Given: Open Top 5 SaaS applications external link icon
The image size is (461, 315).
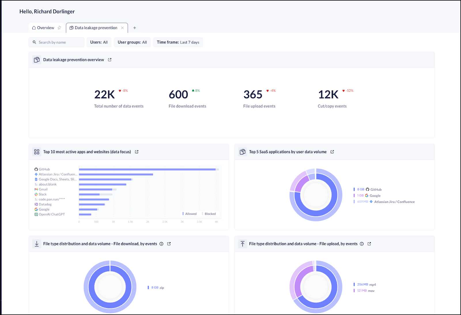Looking at the screenshot, I should (332, 152).
